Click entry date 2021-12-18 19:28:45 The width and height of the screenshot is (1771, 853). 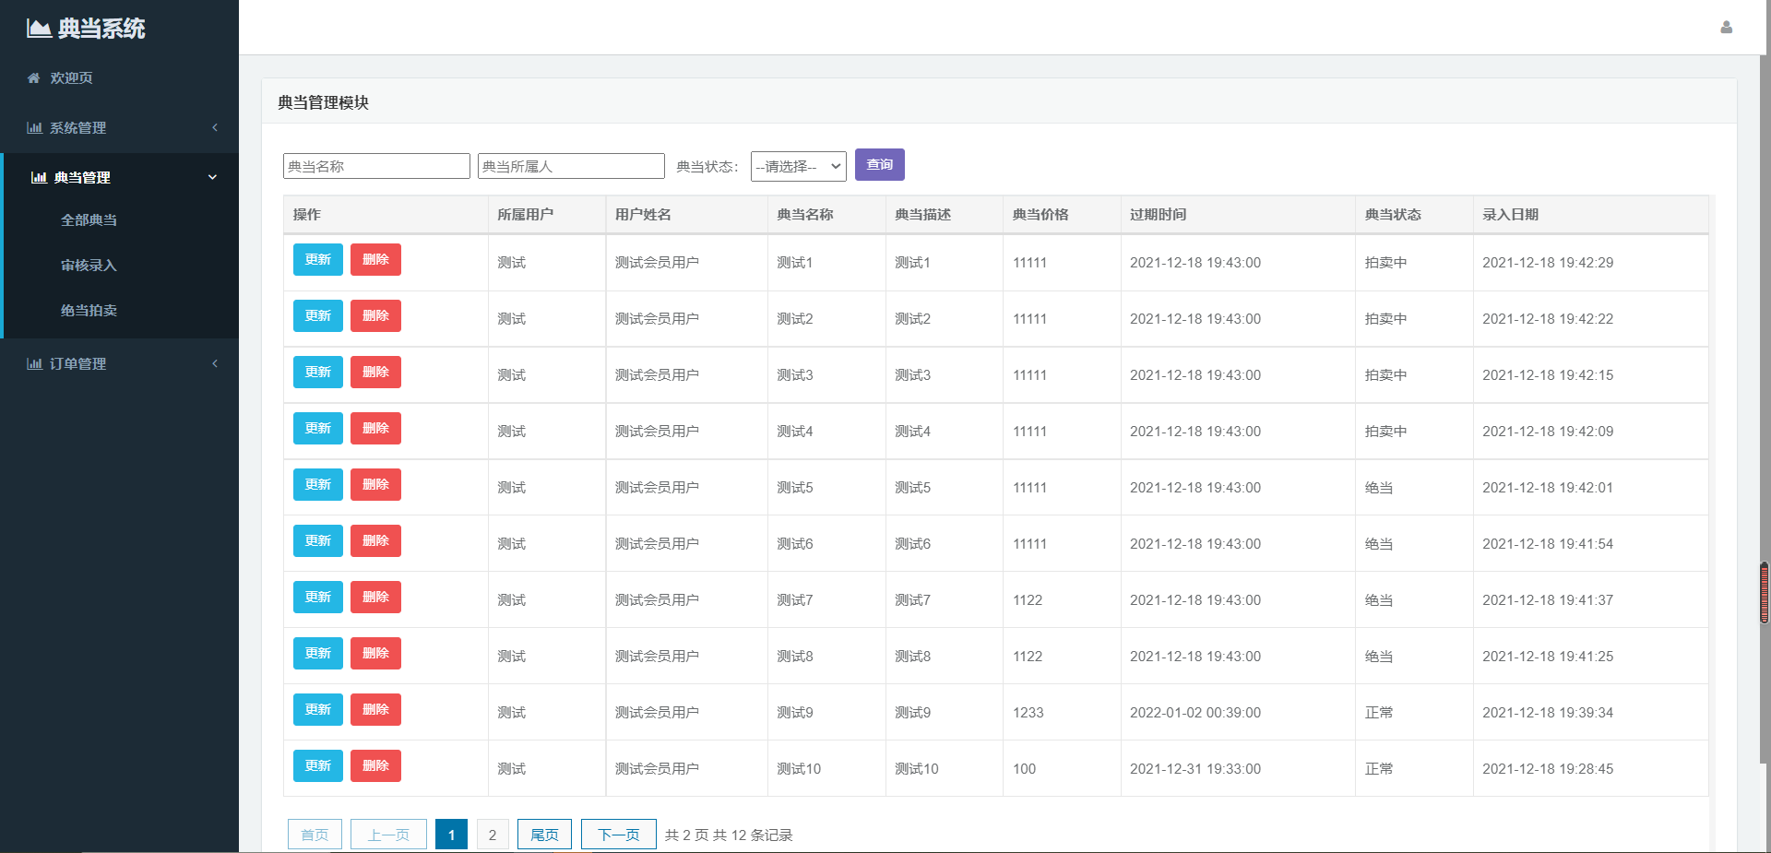(1548, 769)
